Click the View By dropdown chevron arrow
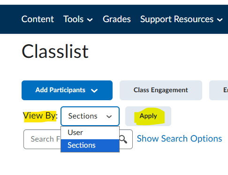The width and height of the screenshot is (228, 175). [109, 117]
